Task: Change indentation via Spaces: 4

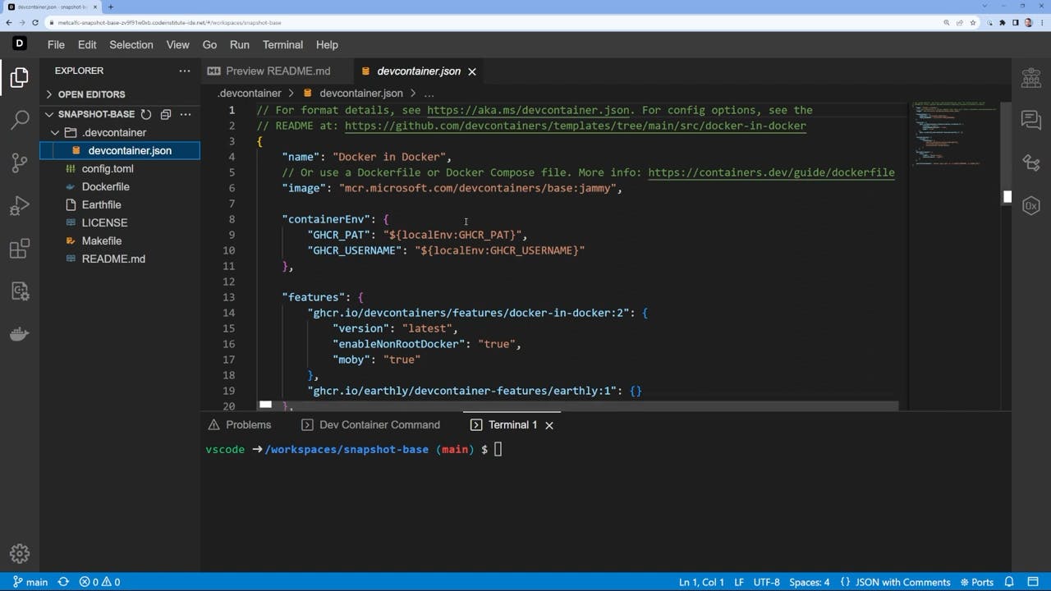Action: coord(810,582)
